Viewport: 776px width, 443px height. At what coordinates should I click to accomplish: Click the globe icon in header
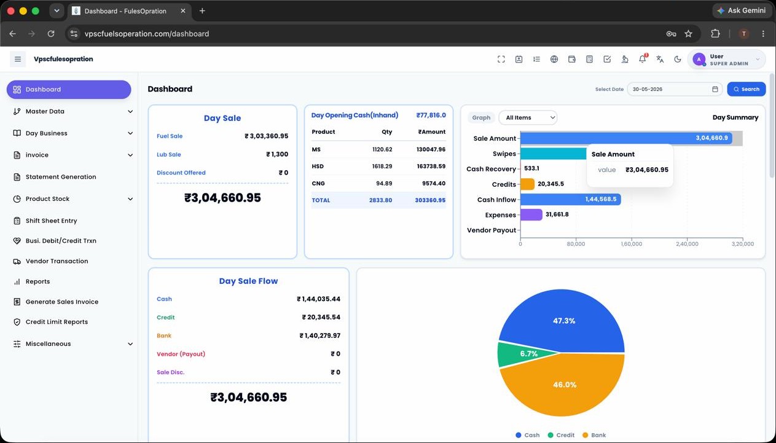[x=554, y=59]
